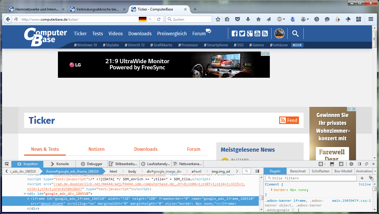The height and width of the screenshot is (214, 379).
Task: Collapse the google_ads_div_186510 node
Action: pyautogui.click(x=25, y=194)
